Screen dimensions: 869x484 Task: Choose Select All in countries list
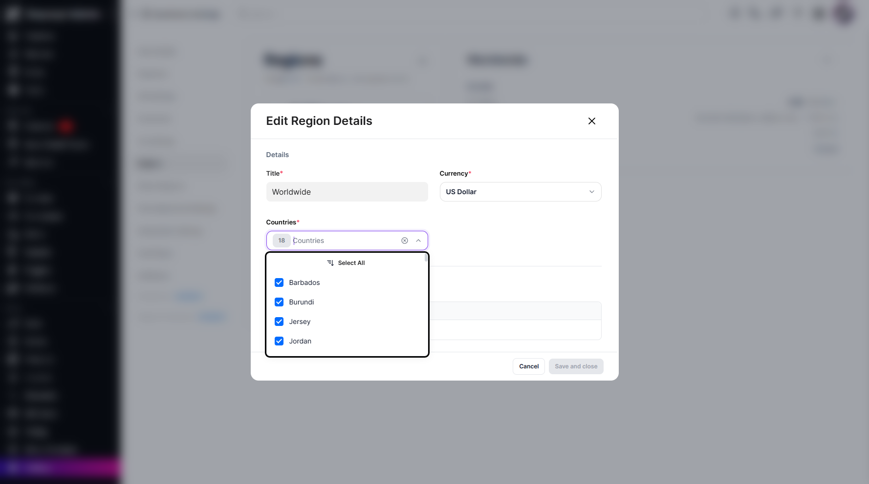click(346, 263)
